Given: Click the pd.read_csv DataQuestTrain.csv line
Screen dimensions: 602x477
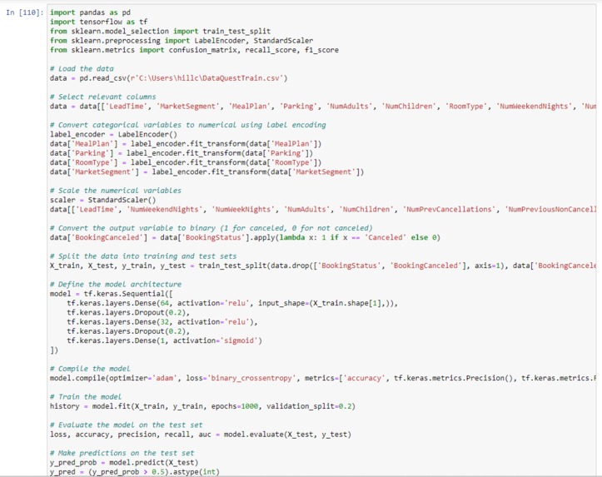Looking at the screenshot, I should click(168, 78).
